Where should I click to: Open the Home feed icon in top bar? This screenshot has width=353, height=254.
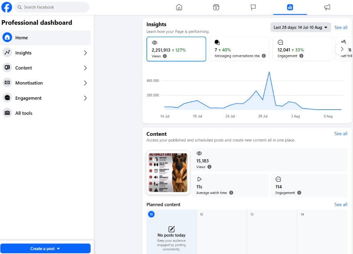[x=179, y=7]
